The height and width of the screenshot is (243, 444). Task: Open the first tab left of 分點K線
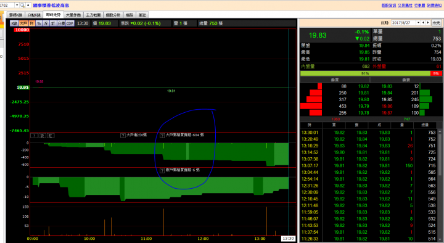[15, 15]
